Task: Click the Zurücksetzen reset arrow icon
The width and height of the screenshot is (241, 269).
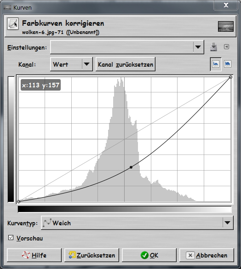Action: click(x=72, y=255)
